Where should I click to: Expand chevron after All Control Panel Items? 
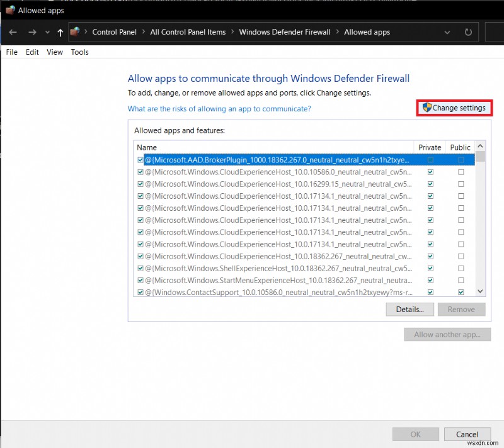[x=232, y=31]
